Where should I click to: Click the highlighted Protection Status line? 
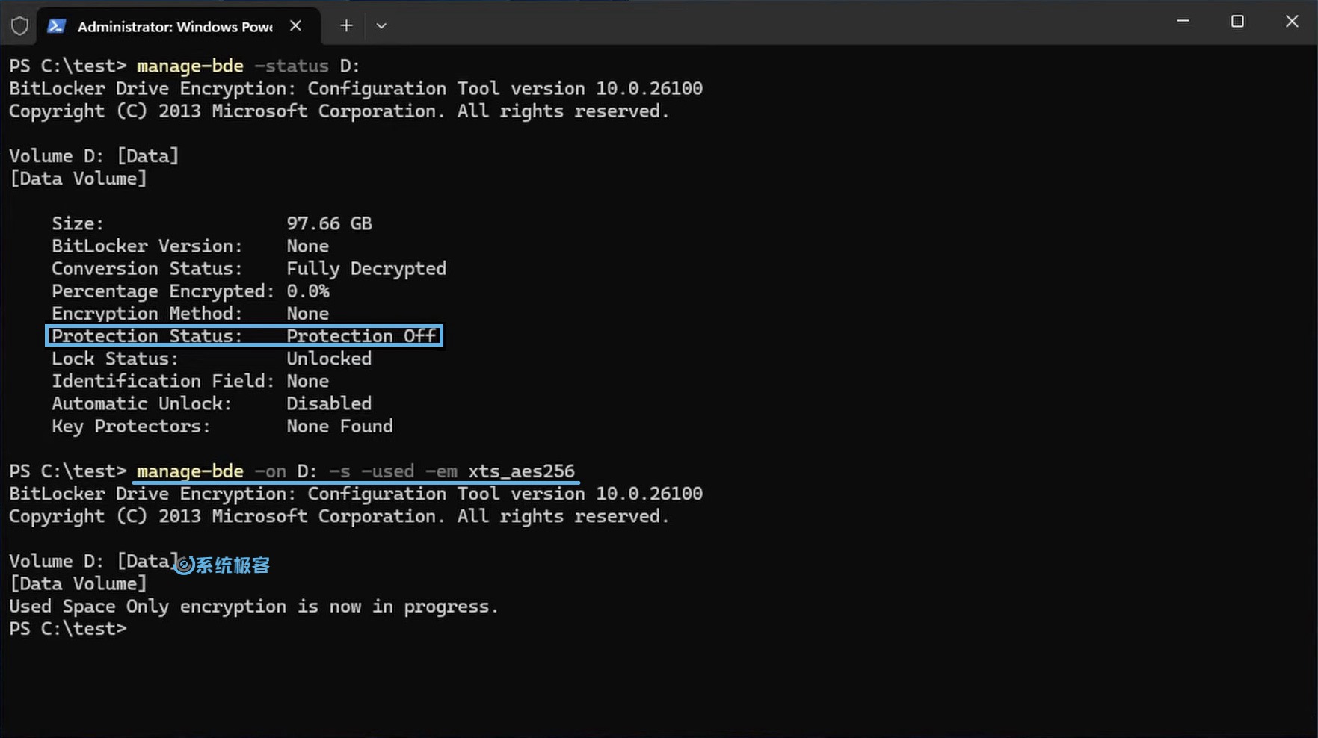click(244, 335)
